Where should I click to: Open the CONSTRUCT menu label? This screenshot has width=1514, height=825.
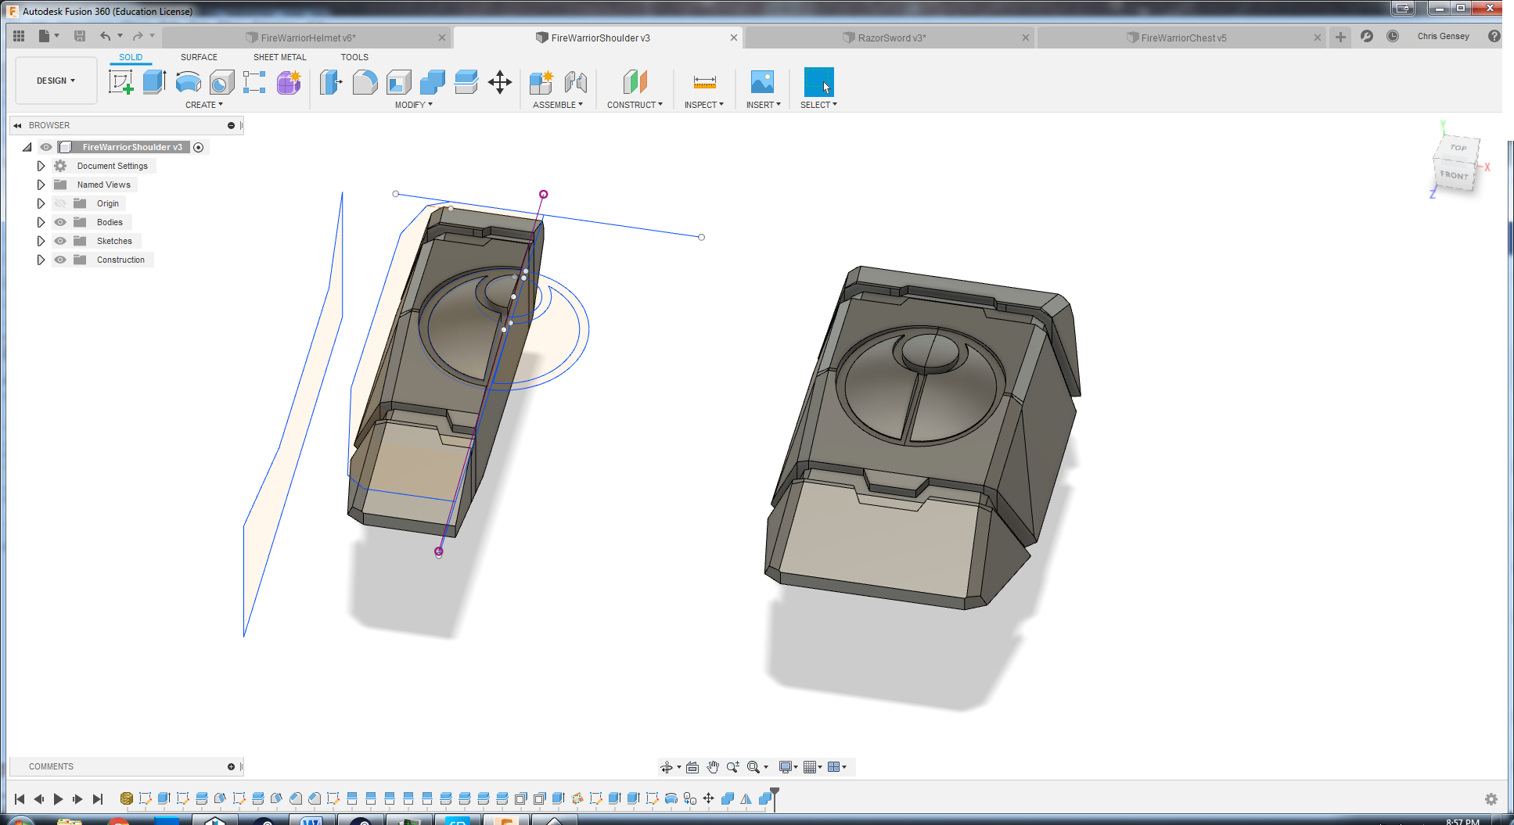634,105
